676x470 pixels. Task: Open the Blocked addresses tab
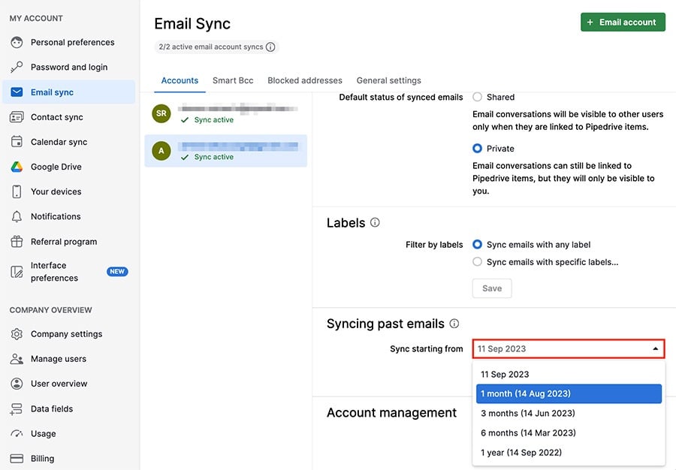pyautogui.click(x=304, y=80)
